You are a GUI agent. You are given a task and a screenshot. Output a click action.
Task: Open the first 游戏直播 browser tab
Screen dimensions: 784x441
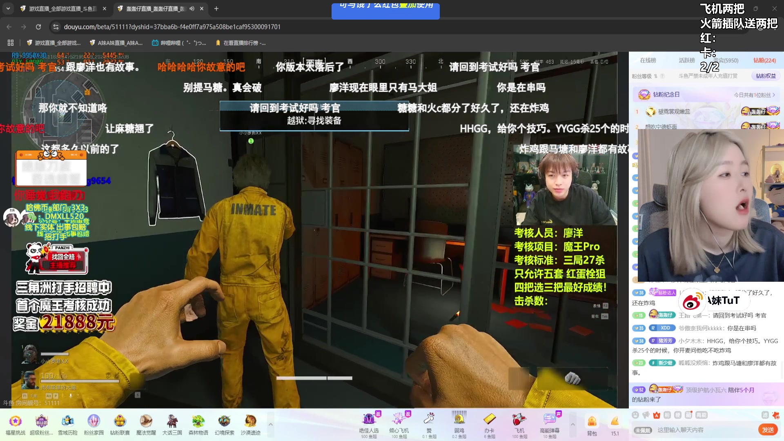point(58,9)
